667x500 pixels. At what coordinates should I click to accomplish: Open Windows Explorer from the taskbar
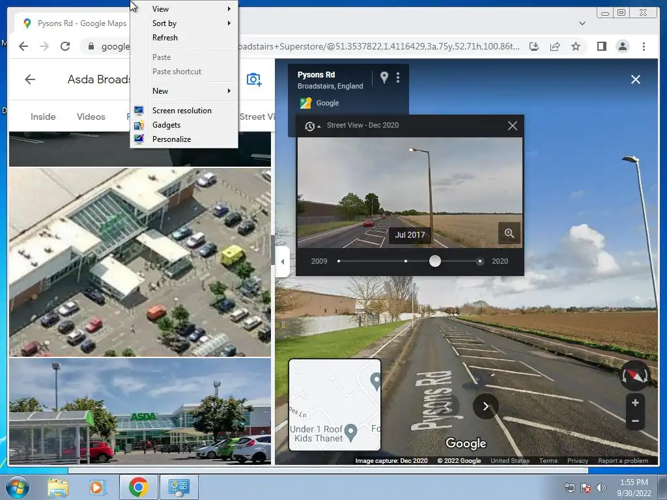coord(58,487)
